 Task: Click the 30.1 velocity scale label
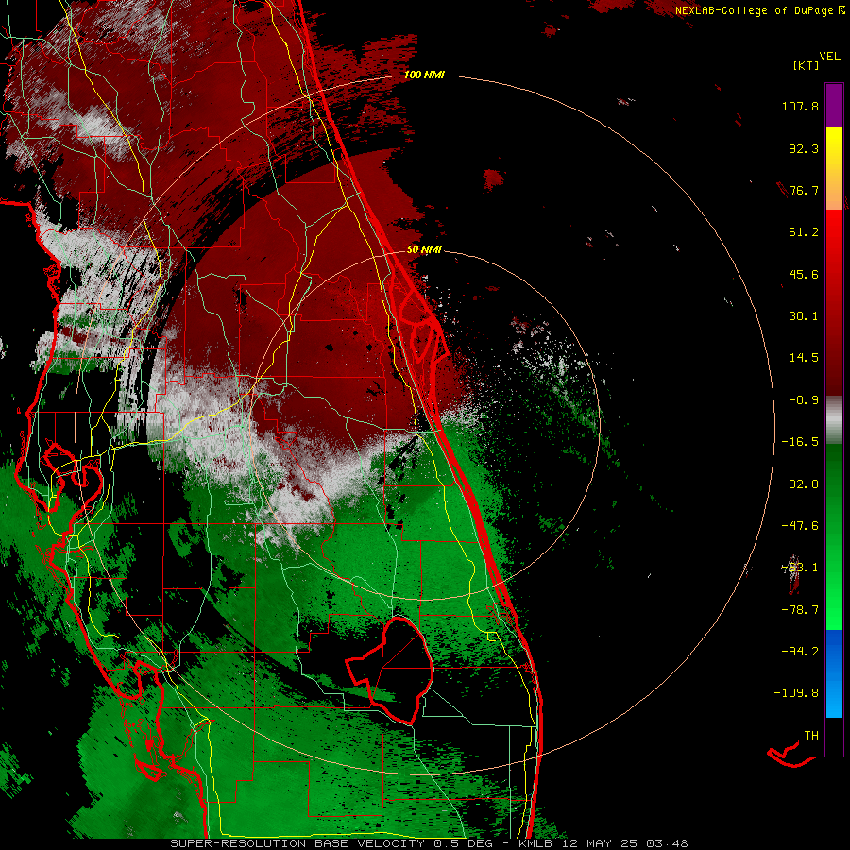point(804,316)
